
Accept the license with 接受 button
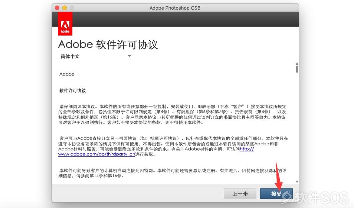click(x=276, y=194)
